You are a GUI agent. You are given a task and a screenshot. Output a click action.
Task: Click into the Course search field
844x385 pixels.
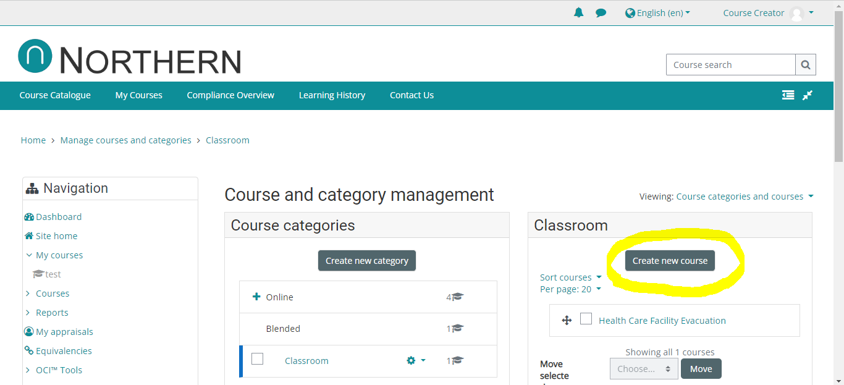[x=730, y=65]
